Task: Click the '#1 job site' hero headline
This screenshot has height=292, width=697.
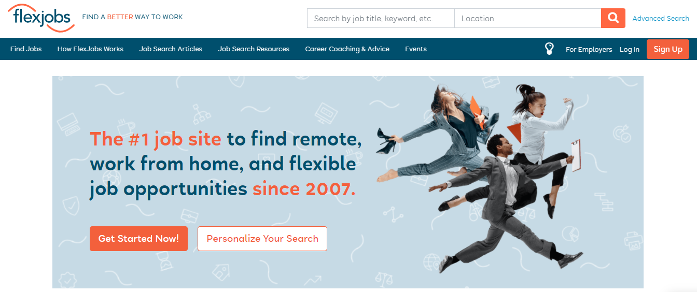Action: (226, 164)
